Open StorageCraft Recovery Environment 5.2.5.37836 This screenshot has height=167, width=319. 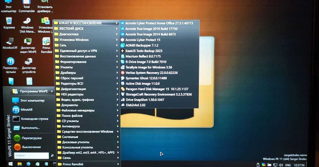(159, 94)
